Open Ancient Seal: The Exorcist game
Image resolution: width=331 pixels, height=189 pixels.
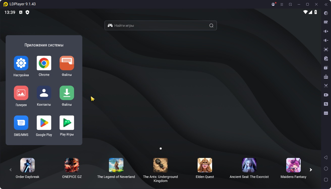tap(249, 165)
